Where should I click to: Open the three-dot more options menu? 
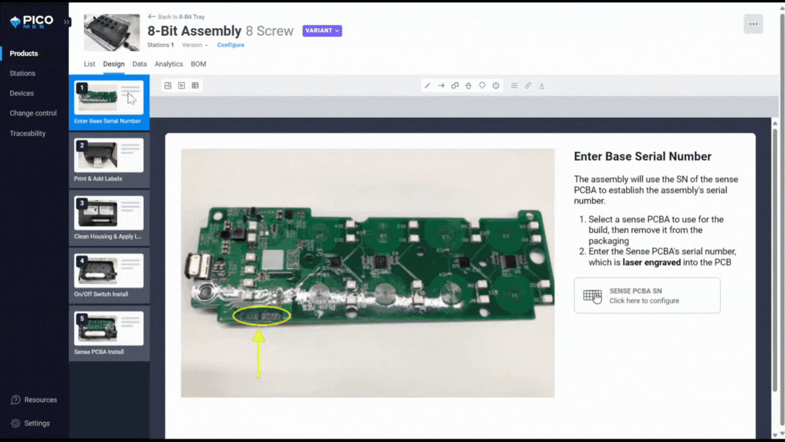(x=753, y=24)
